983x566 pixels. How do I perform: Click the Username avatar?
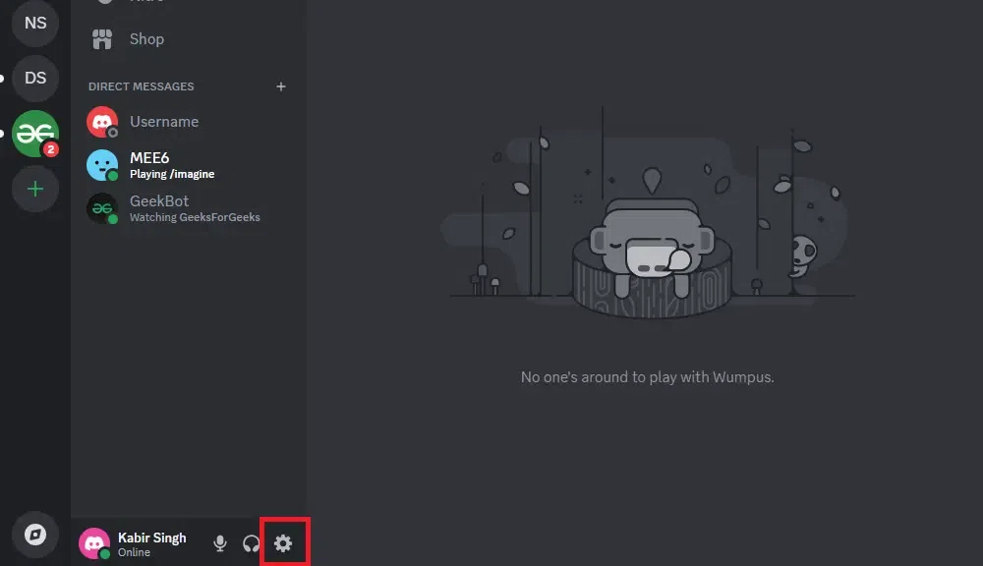point(102,122)
